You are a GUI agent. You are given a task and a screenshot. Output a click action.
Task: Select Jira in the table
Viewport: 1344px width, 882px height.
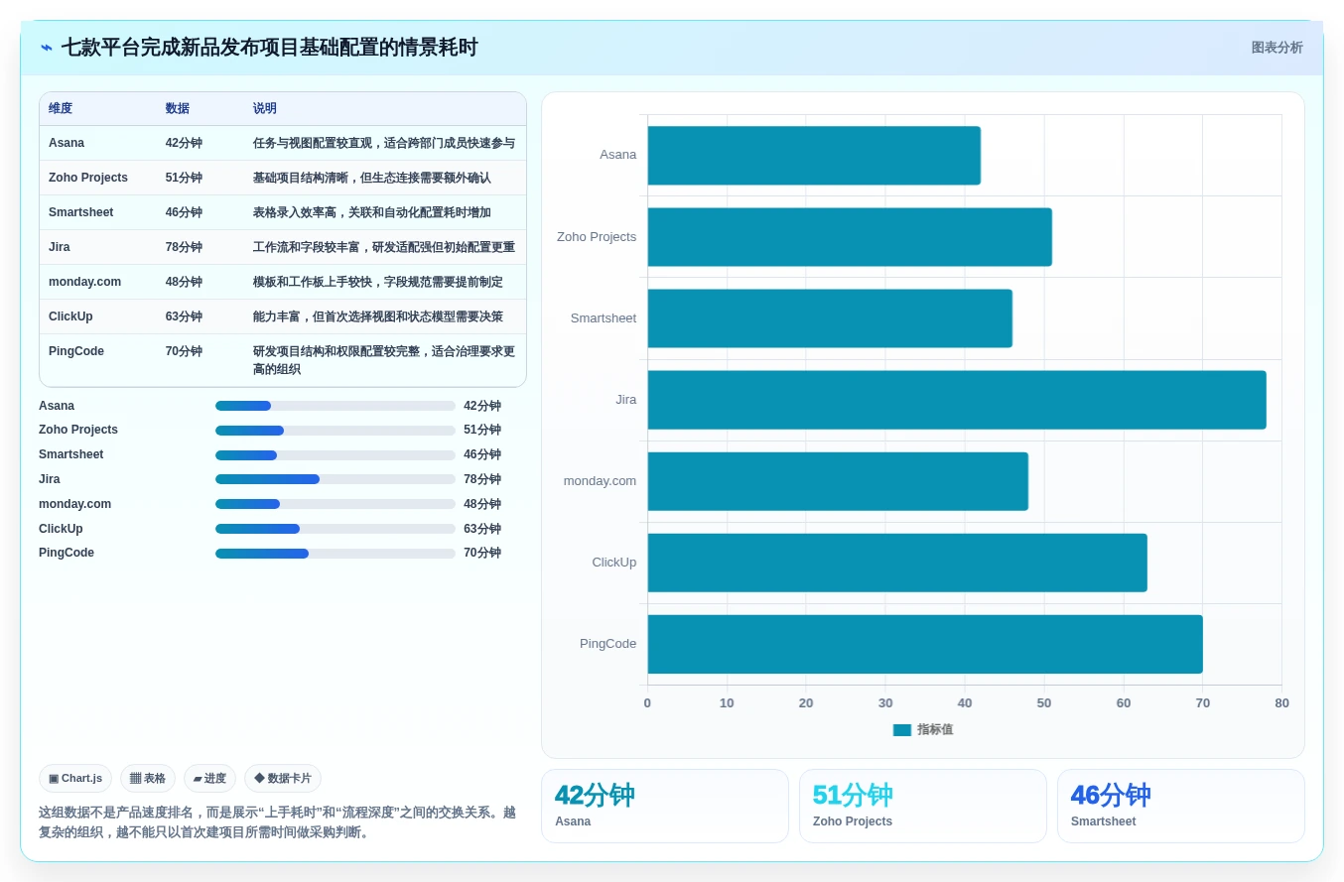click(x=60, y=247)
